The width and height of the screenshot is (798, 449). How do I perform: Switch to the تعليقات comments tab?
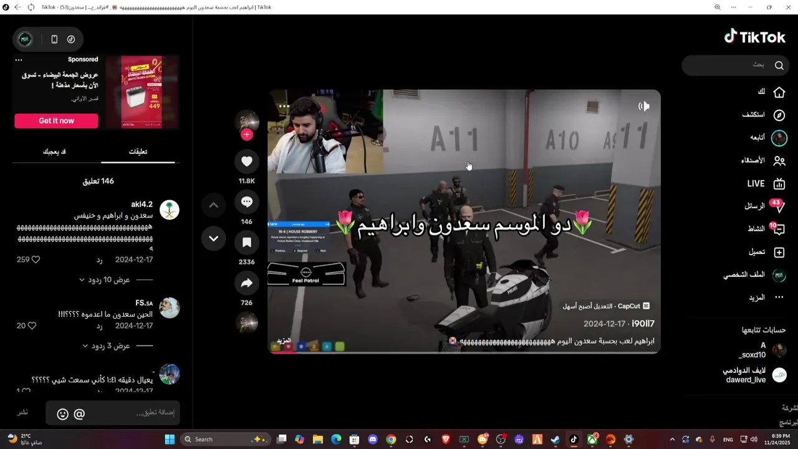[138, 152]
